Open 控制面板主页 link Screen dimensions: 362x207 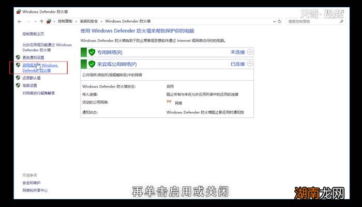tap(33, 34)
